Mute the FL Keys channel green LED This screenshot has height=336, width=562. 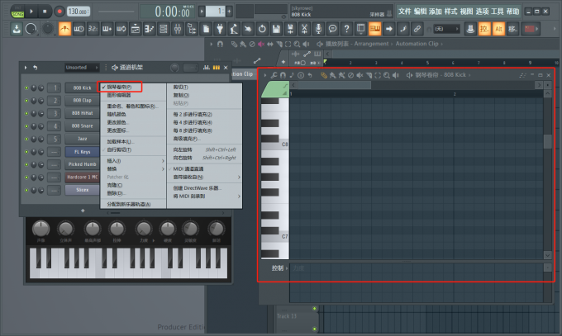point(26,152)
